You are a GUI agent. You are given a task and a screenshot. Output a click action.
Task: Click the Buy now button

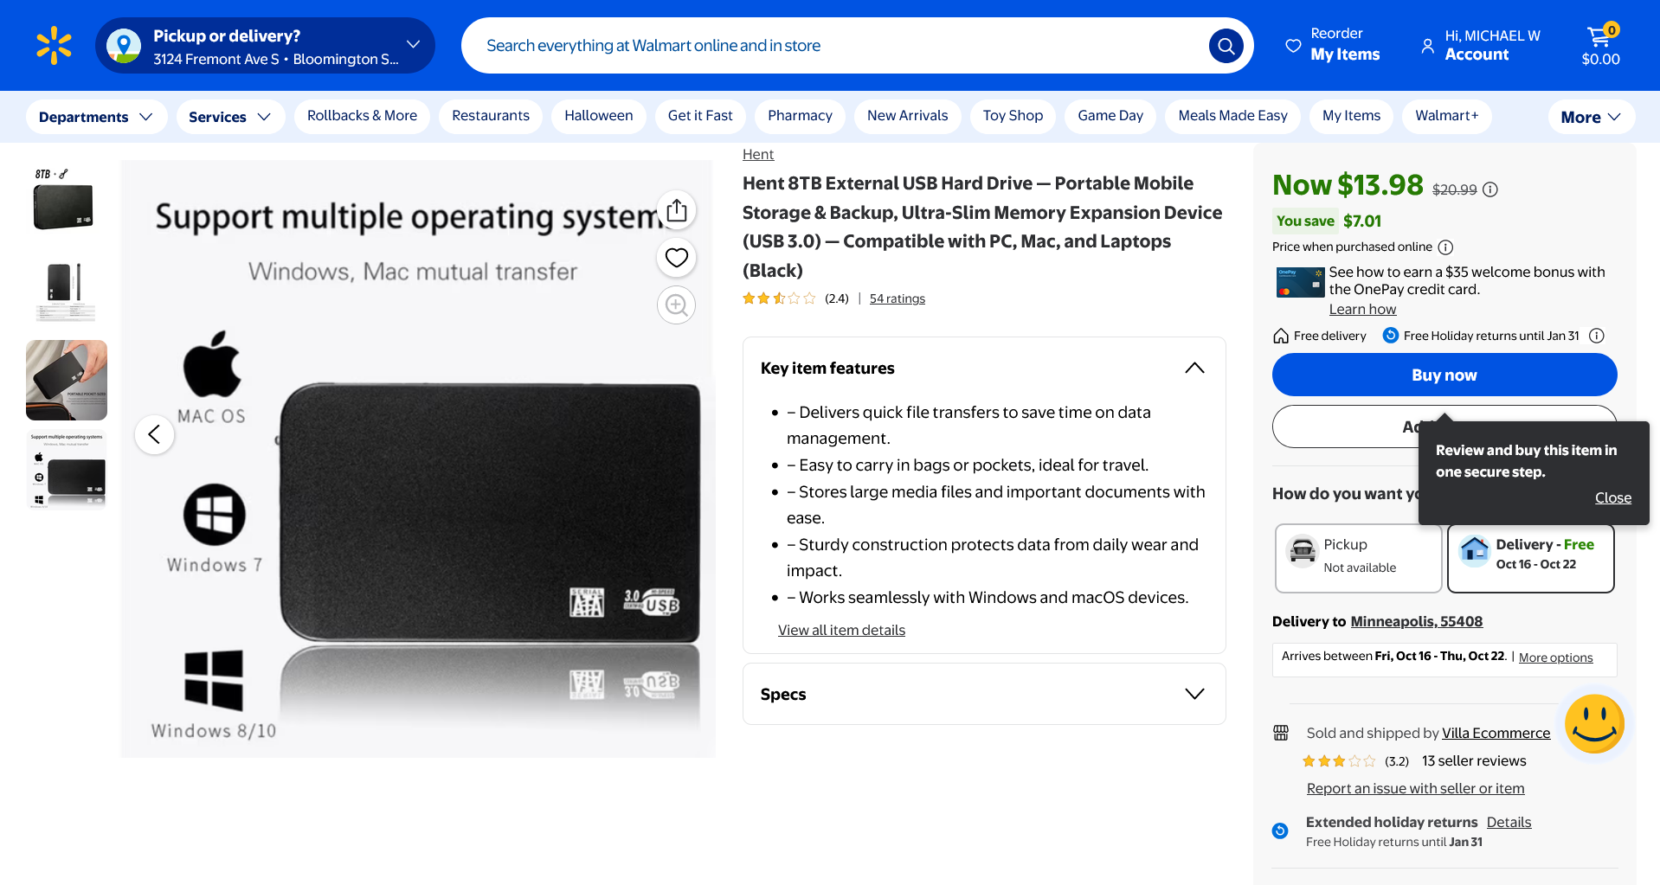1444,375
